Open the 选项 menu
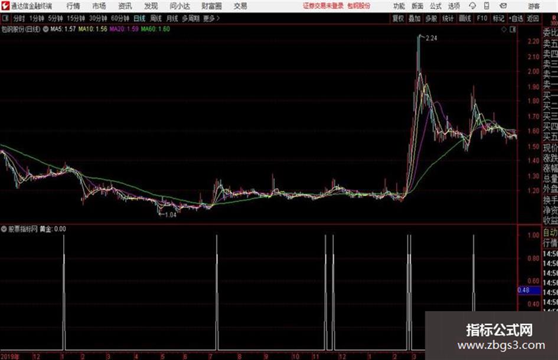The image size is (558, 360). pos(454,6)
